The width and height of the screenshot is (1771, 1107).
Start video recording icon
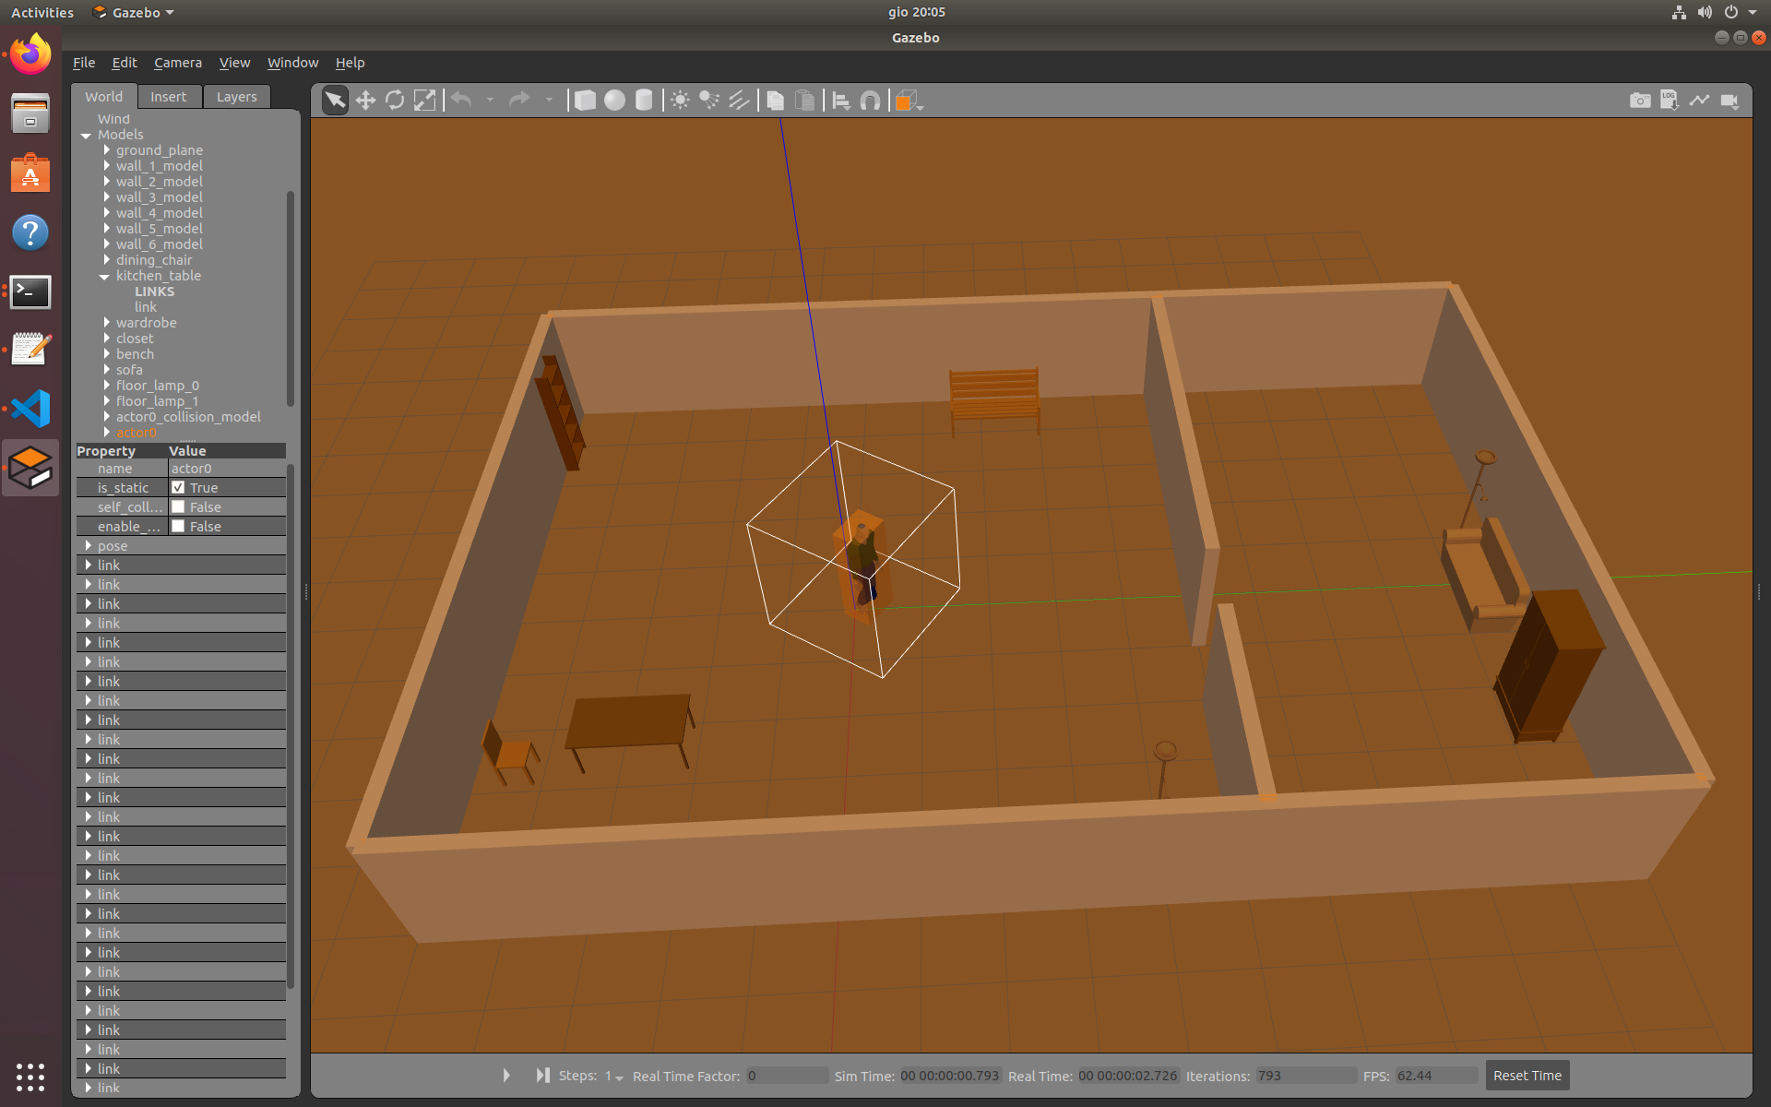point(1729,100)
